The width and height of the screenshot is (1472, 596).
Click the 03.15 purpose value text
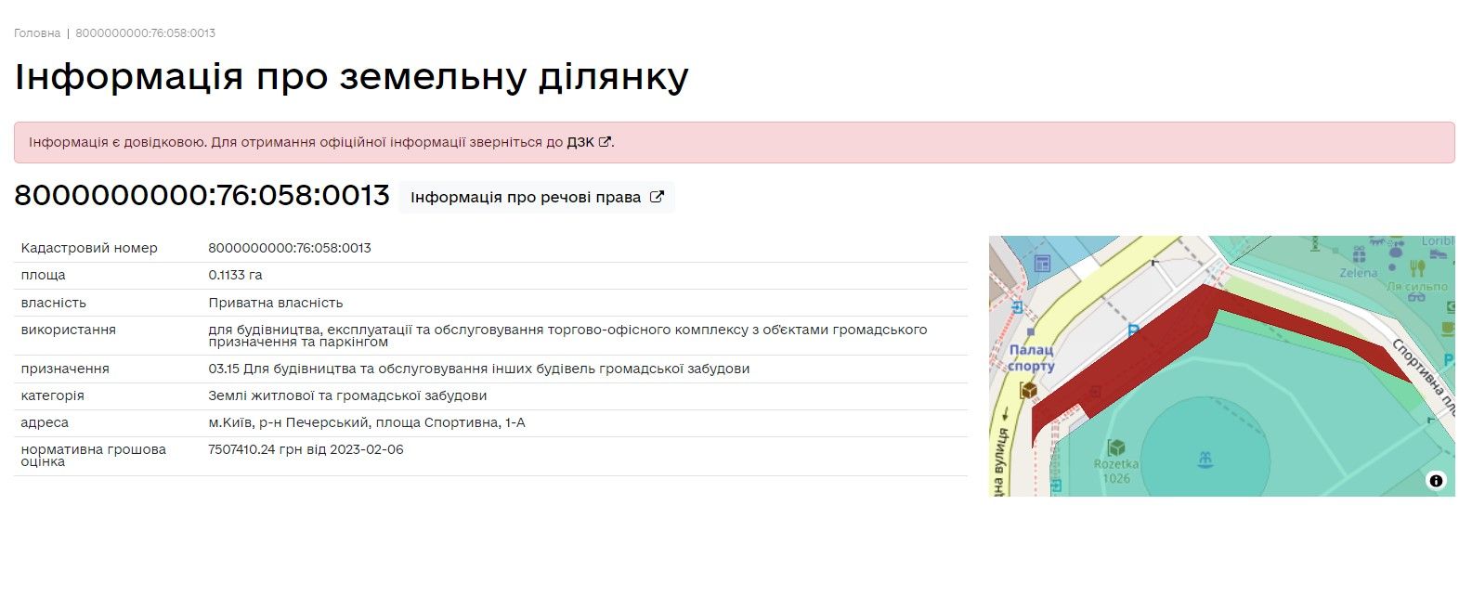(479, 369)
